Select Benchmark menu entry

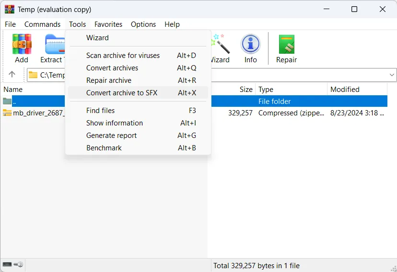coord(138,148)
